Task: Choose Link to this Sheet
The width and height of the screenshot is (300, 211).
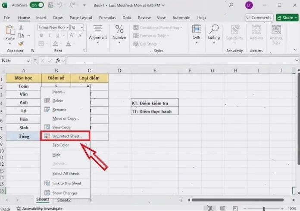Action: coord(65,183)
